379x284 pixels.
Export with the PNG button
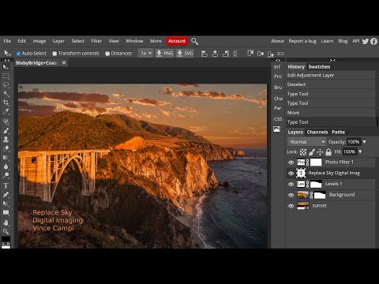(164, 54)
